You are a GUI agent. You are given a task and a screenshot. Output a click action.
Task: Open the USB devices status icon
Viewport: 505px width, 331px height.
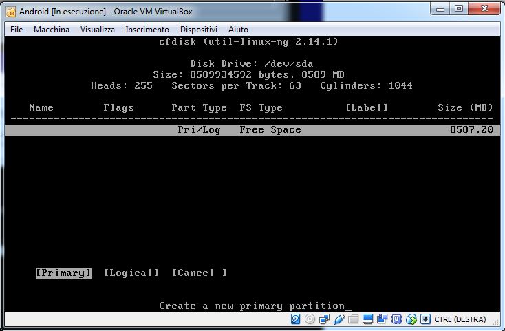339,319
